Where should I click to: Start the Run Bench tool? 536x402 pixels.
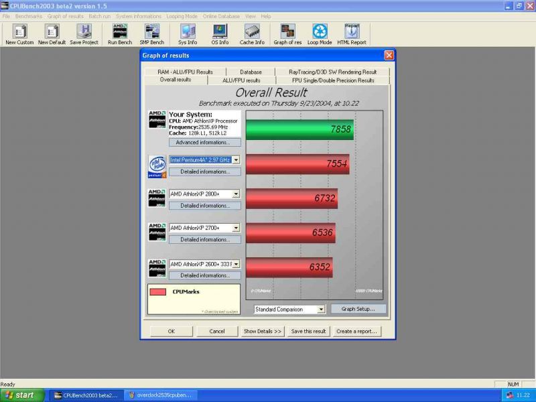coord(120,34)
